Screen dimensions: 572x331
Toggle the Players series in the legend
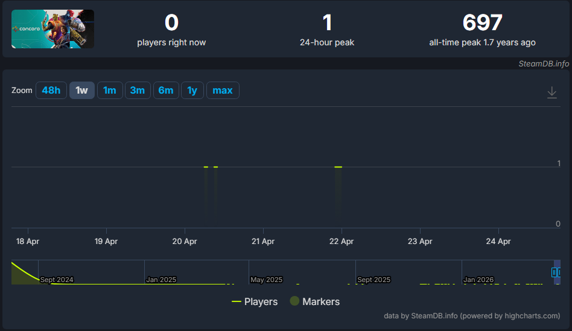pyautogui.click(x=255, y=302)
